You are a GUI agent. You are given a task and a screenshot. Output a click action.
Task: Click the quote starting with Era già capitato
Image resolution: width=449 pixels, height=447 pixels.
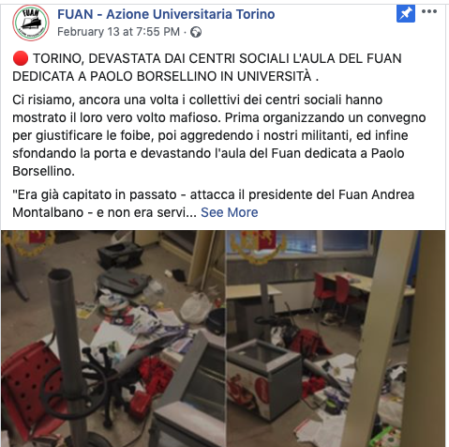tap(213, 204)
